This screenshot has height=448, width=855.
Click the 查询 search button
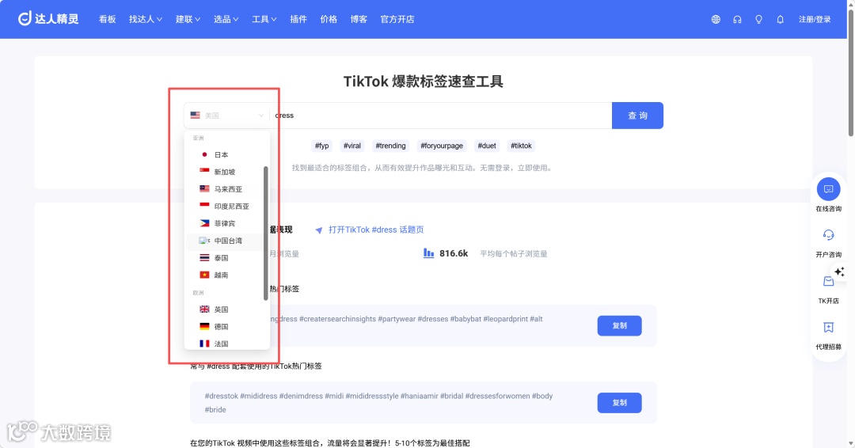pyautogui.click(x=637, y=116)
